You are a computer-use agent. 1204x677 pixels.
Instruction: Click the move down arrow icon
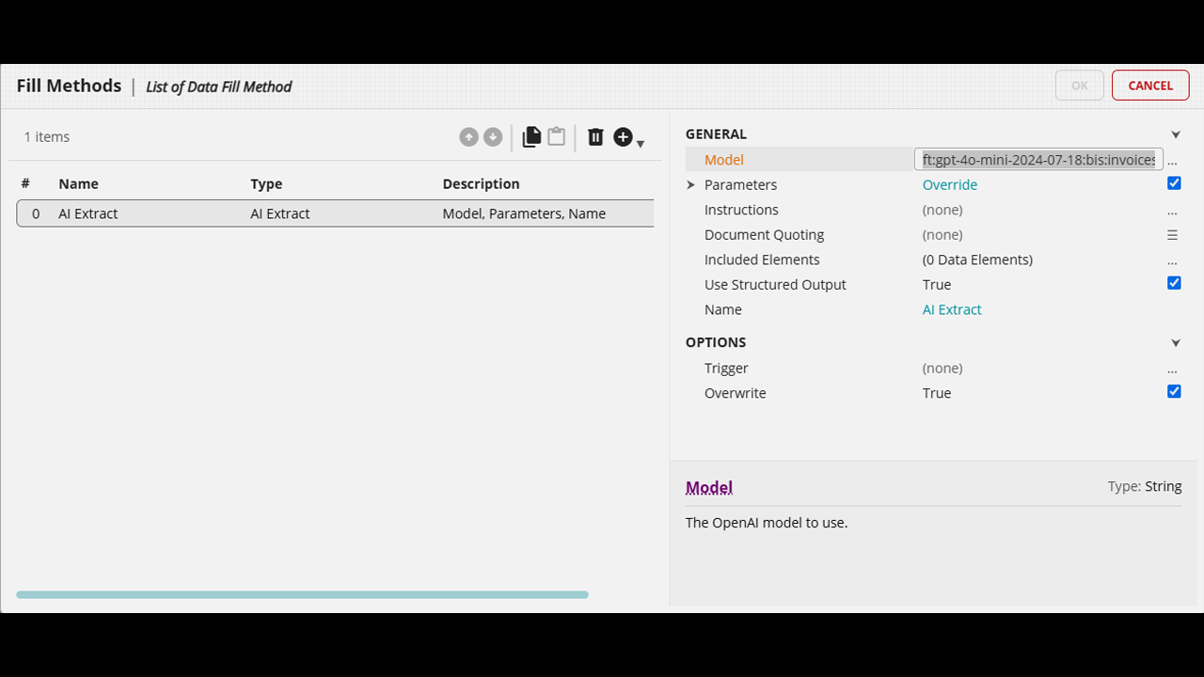(493, 137)
